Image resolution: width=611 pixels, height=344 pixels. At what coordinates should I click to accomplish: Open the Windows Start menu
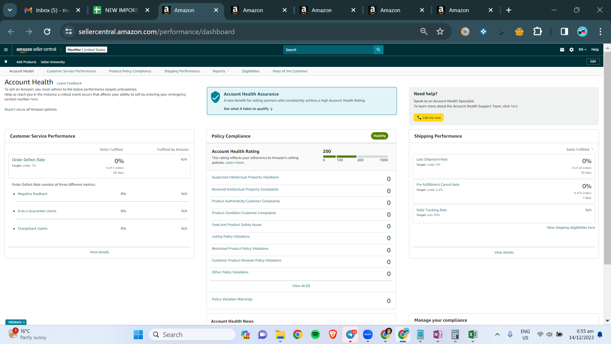coord(138,334)
